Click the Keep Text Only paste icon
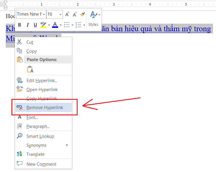 (x=30, y=70)
